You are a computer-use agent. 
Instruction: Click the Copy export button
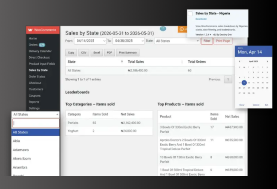tap(71, 53)
